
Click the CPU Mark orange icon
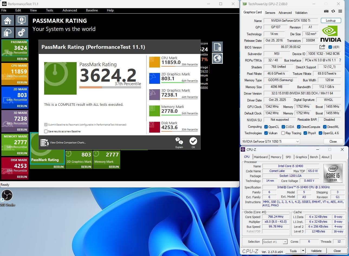click(154, 62)
